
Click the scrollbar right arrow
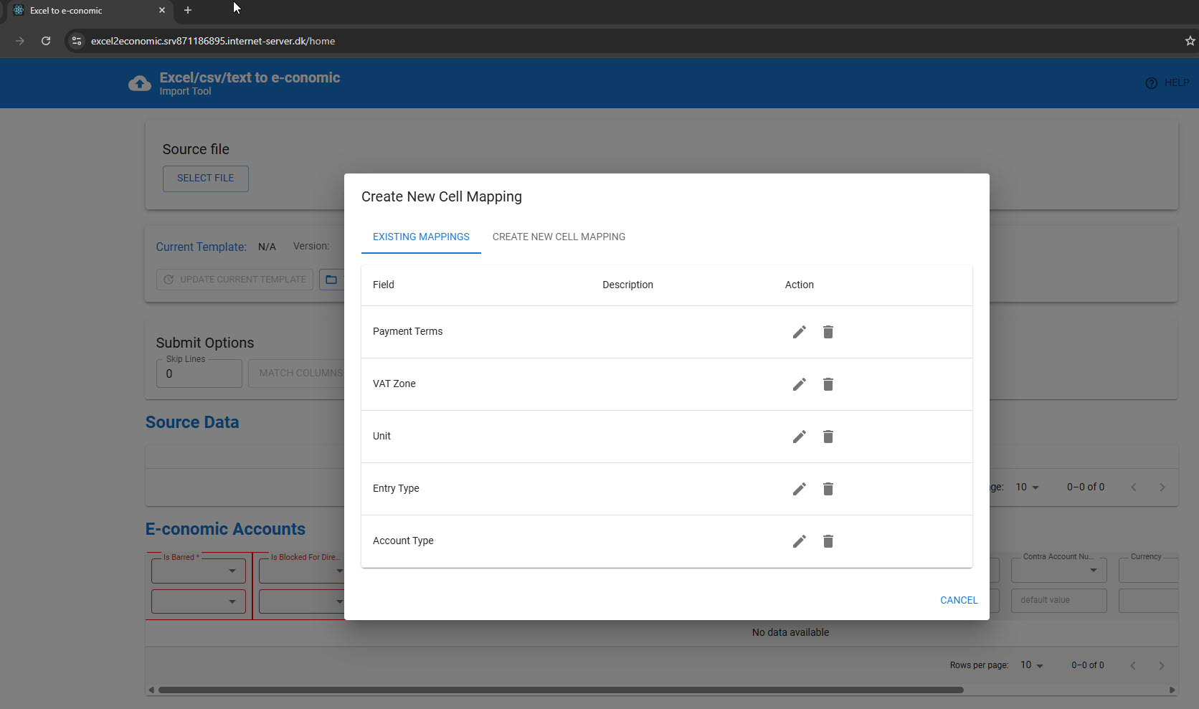coord(1172,690)
